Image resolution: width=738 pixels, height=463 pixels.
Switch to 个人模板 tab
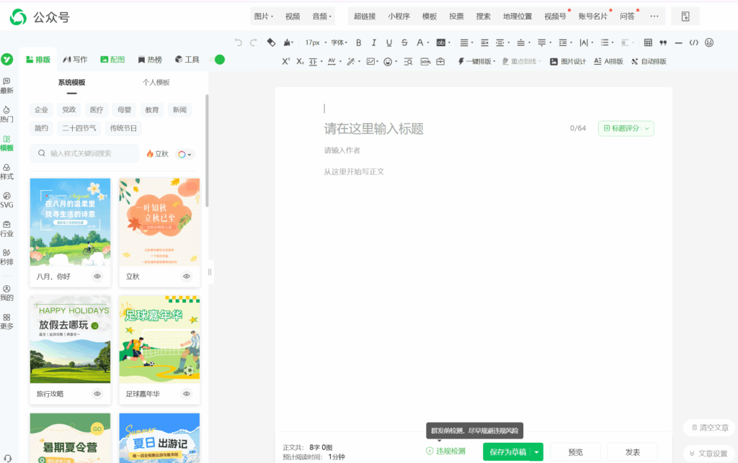[x=156, y=82]
